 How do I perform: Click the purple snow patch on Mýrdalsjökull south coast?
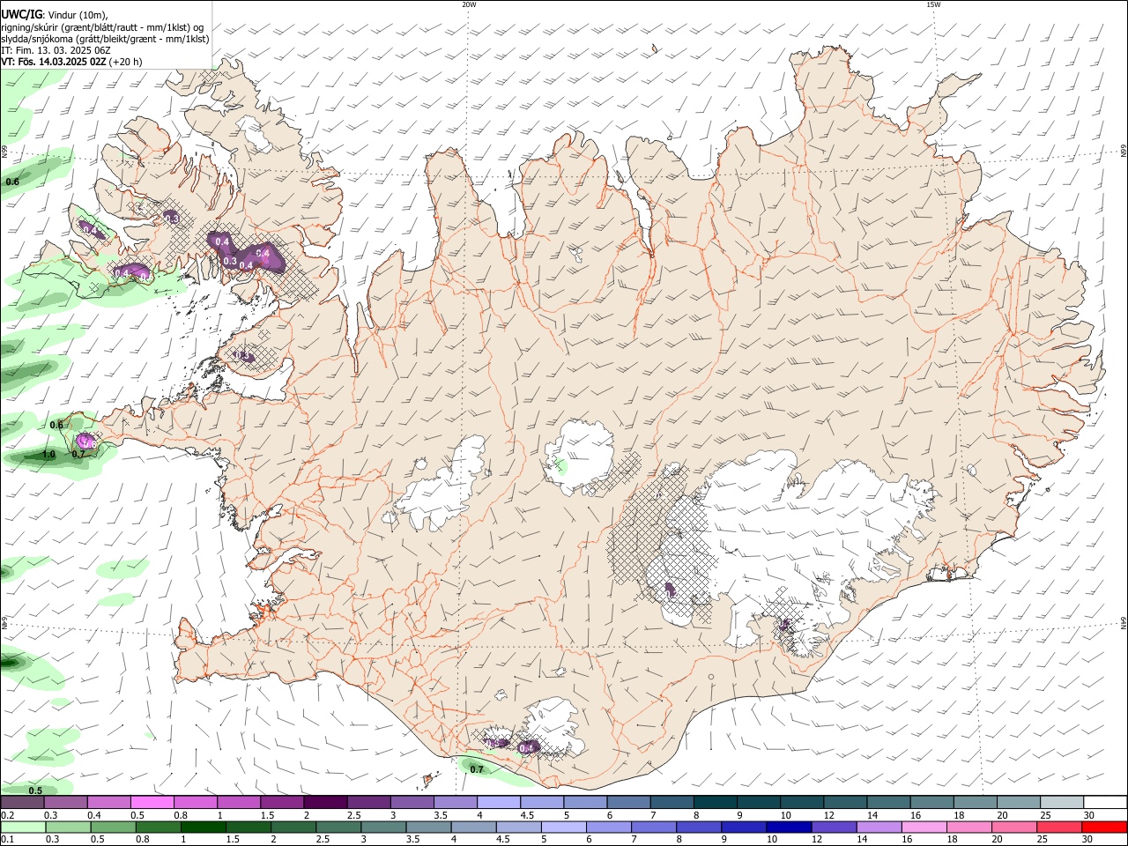[x=530, y=746]
